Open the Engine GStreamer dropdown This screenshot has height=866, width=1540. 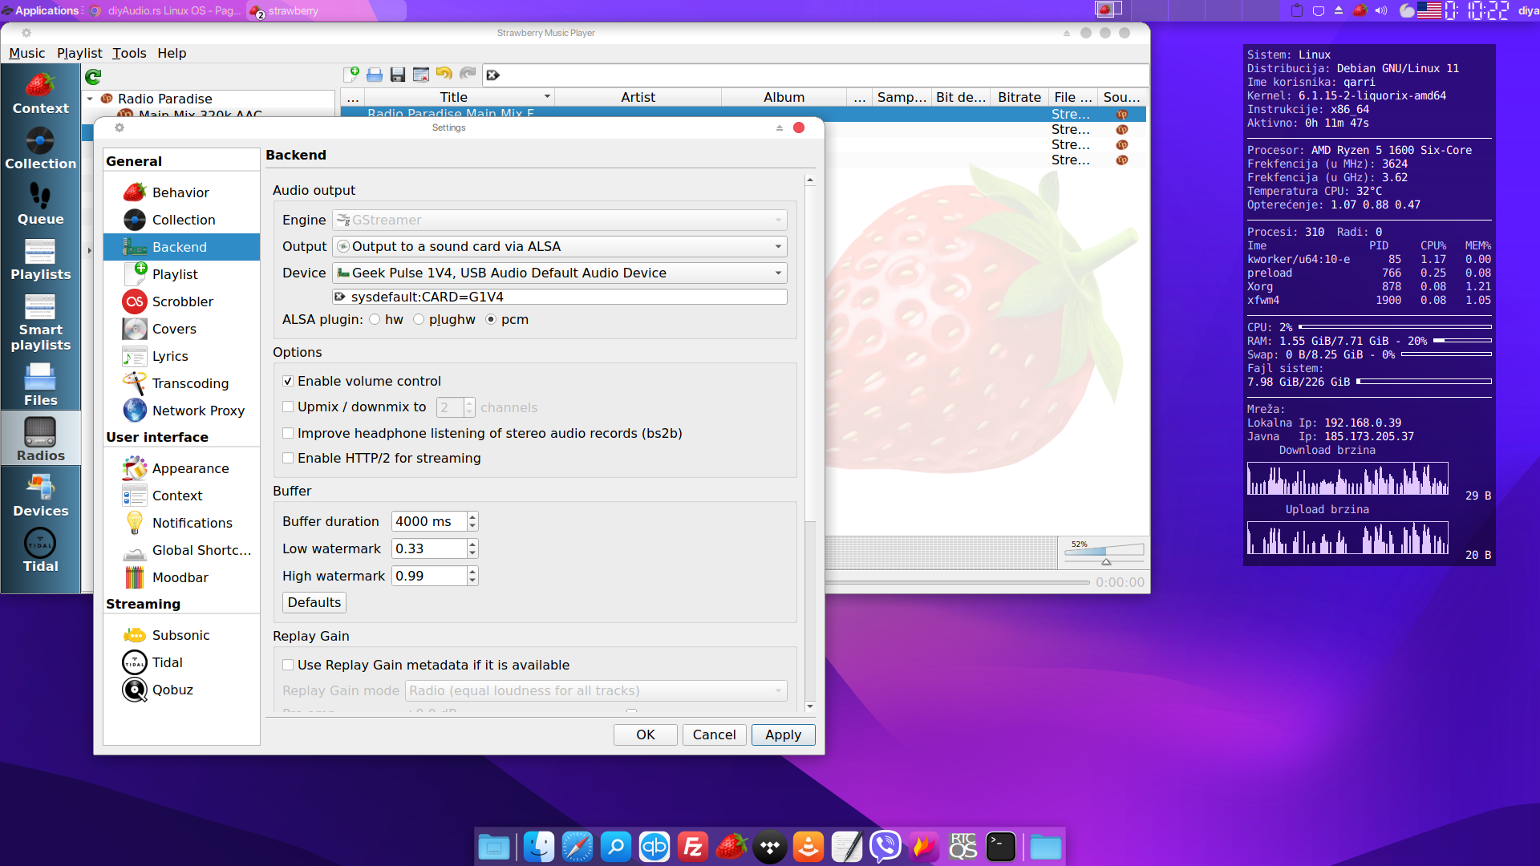559,220
